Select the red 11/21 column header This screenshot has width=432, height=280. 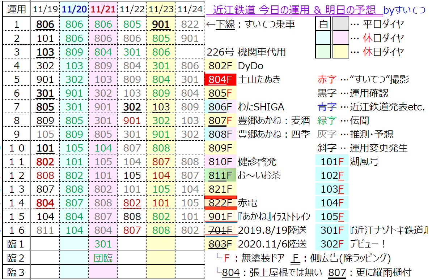(x=103, y=10)
